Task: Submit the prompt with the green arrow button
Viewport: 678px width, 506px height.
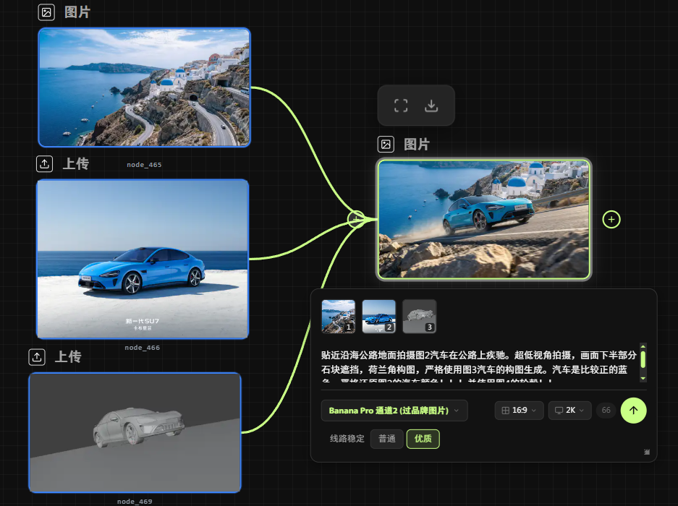Action: click(633, 410)
